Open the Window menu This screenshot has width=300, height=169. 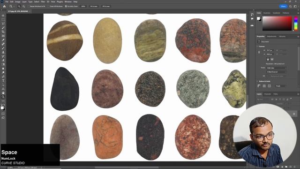point(68,2)
